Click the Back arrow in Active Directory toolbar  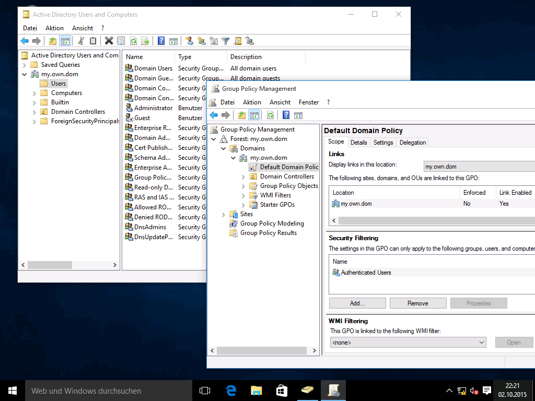pyautogui.click(x=25, y=41)
